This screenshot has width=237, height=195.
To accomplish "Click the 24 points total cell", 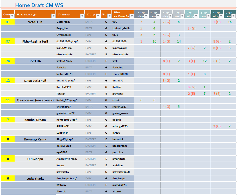I will tap(8, 61).
